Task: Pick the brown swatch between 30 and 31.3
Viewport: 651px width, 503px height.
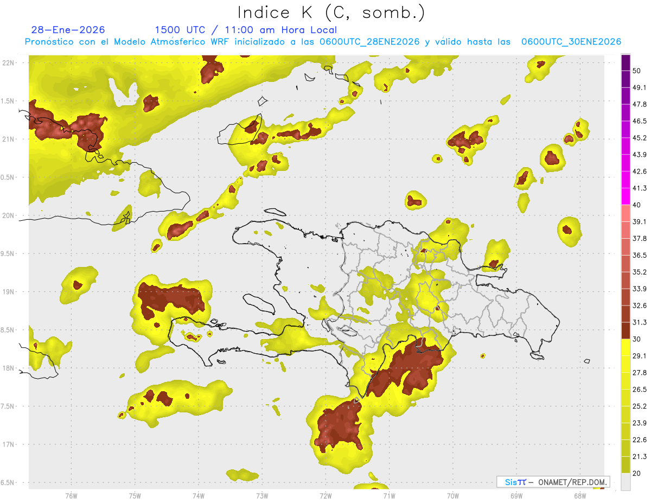Action: [626, 330]
